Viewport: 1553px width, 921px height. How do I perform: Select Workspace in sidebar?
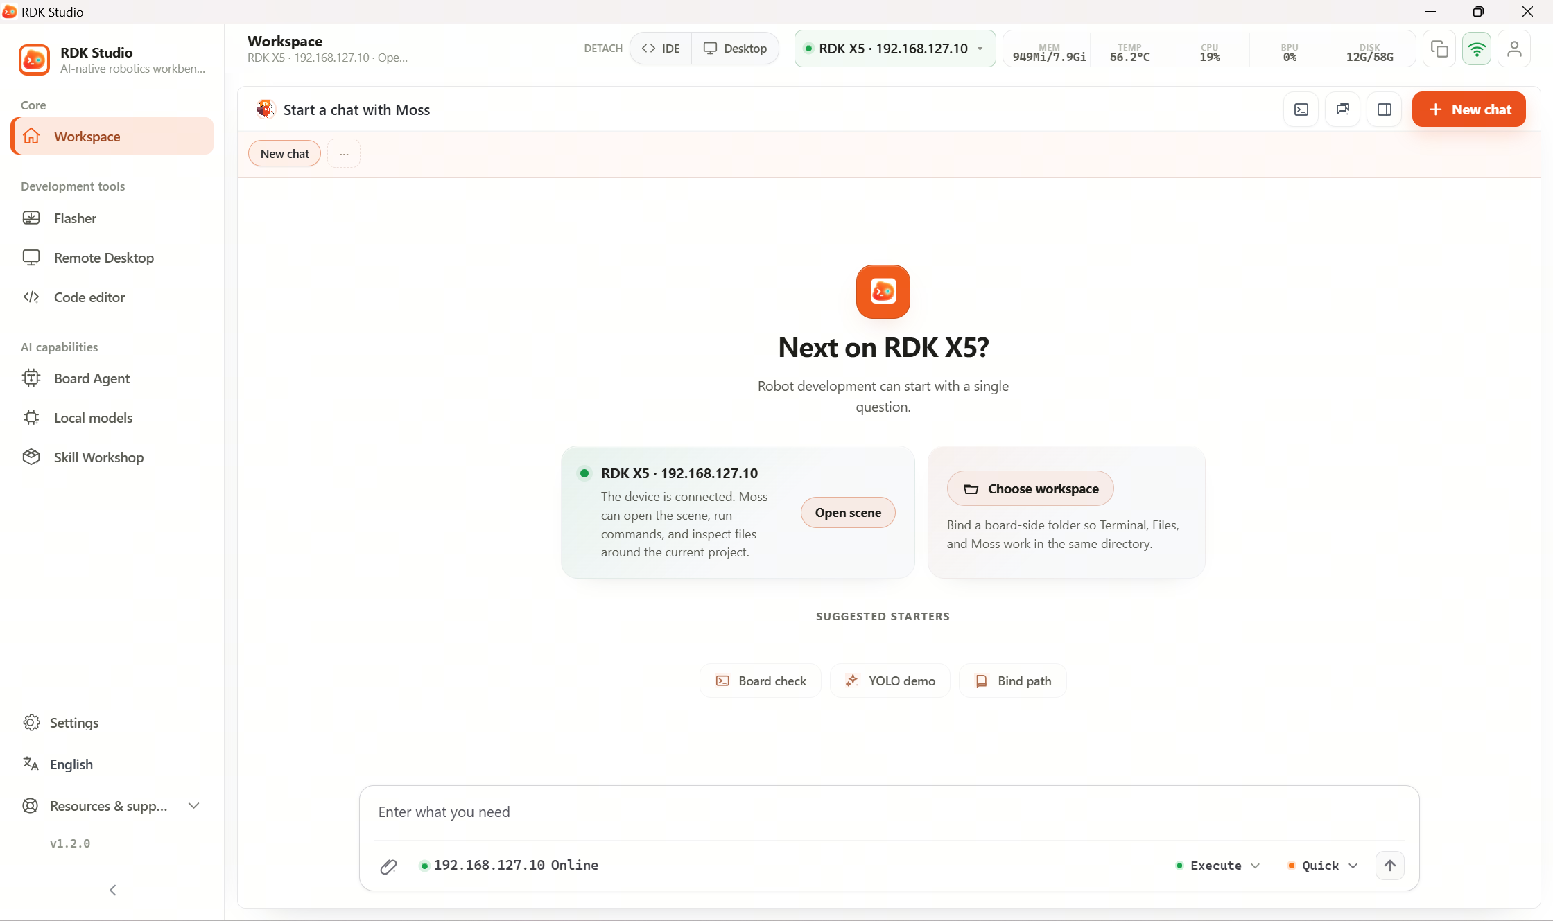click(112, 137)
